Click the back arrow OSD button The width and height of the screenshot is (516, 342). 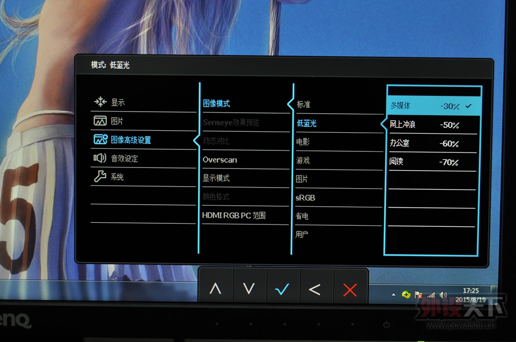315,289
